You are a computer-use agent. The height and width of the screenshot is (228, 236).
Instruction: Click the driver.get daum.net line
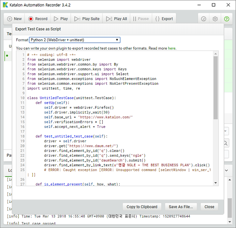click(81, 146)
